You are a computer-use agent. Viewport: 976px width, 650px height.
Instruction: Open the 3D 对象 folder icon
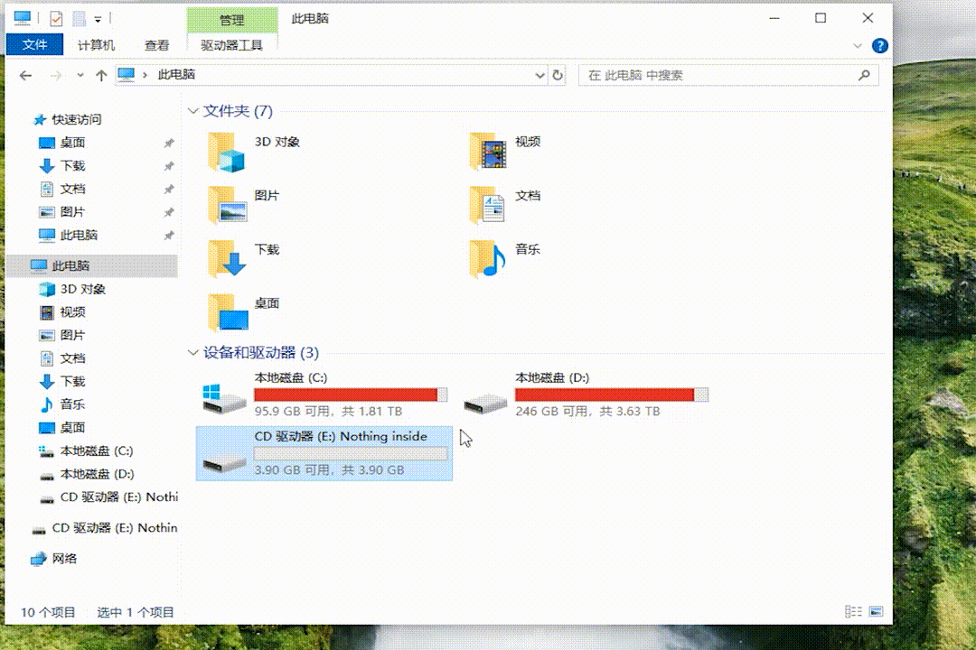(x=226, y=151)
